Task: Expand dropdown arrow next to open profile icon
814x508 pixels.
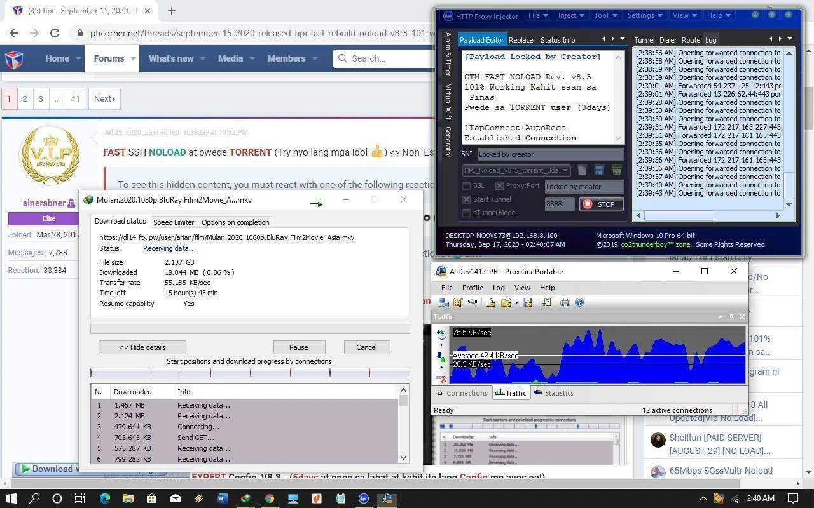Action: pos(516,303)
